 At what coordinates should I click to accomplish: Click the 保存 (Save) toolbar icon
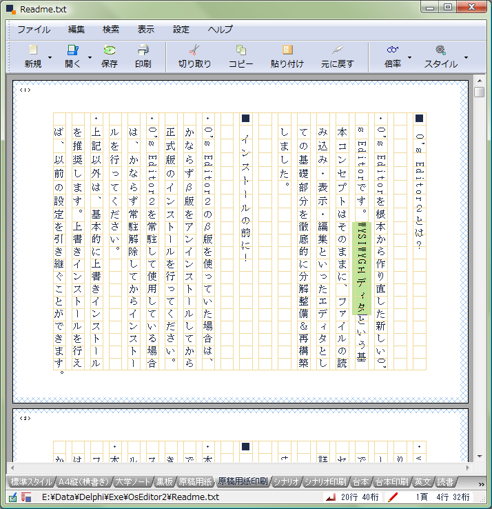click(x=110, y=50)
